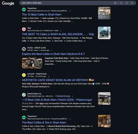Open more options menu for Yelp result
Screen dimensions: 138x134
[61, 31]
